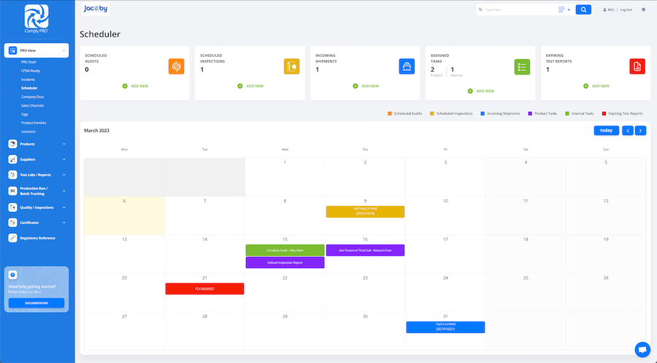Click in the Type here search field
Viewport: 657px width, 363px height.
[520, 9]
